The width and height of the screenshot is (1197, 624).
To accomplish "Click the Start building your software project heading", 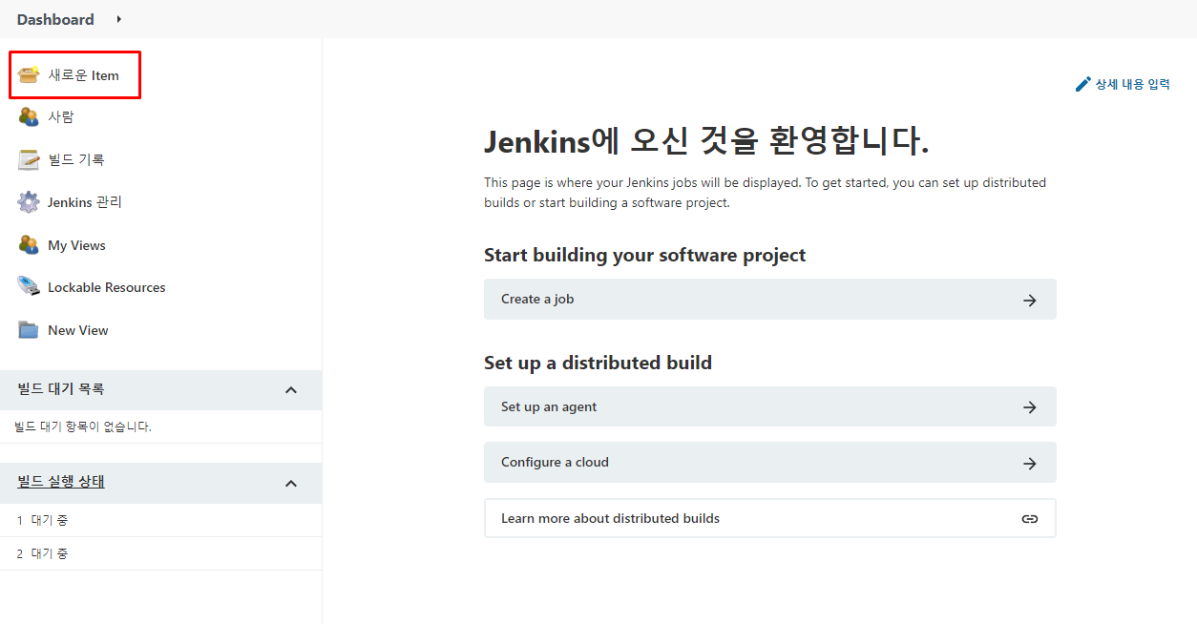I will click(x=645, y=255).
